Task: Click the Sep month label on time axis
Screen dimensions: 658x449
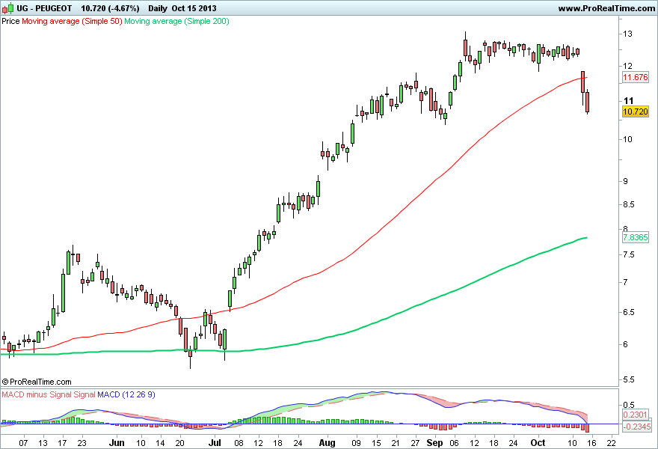Action: 434,443
